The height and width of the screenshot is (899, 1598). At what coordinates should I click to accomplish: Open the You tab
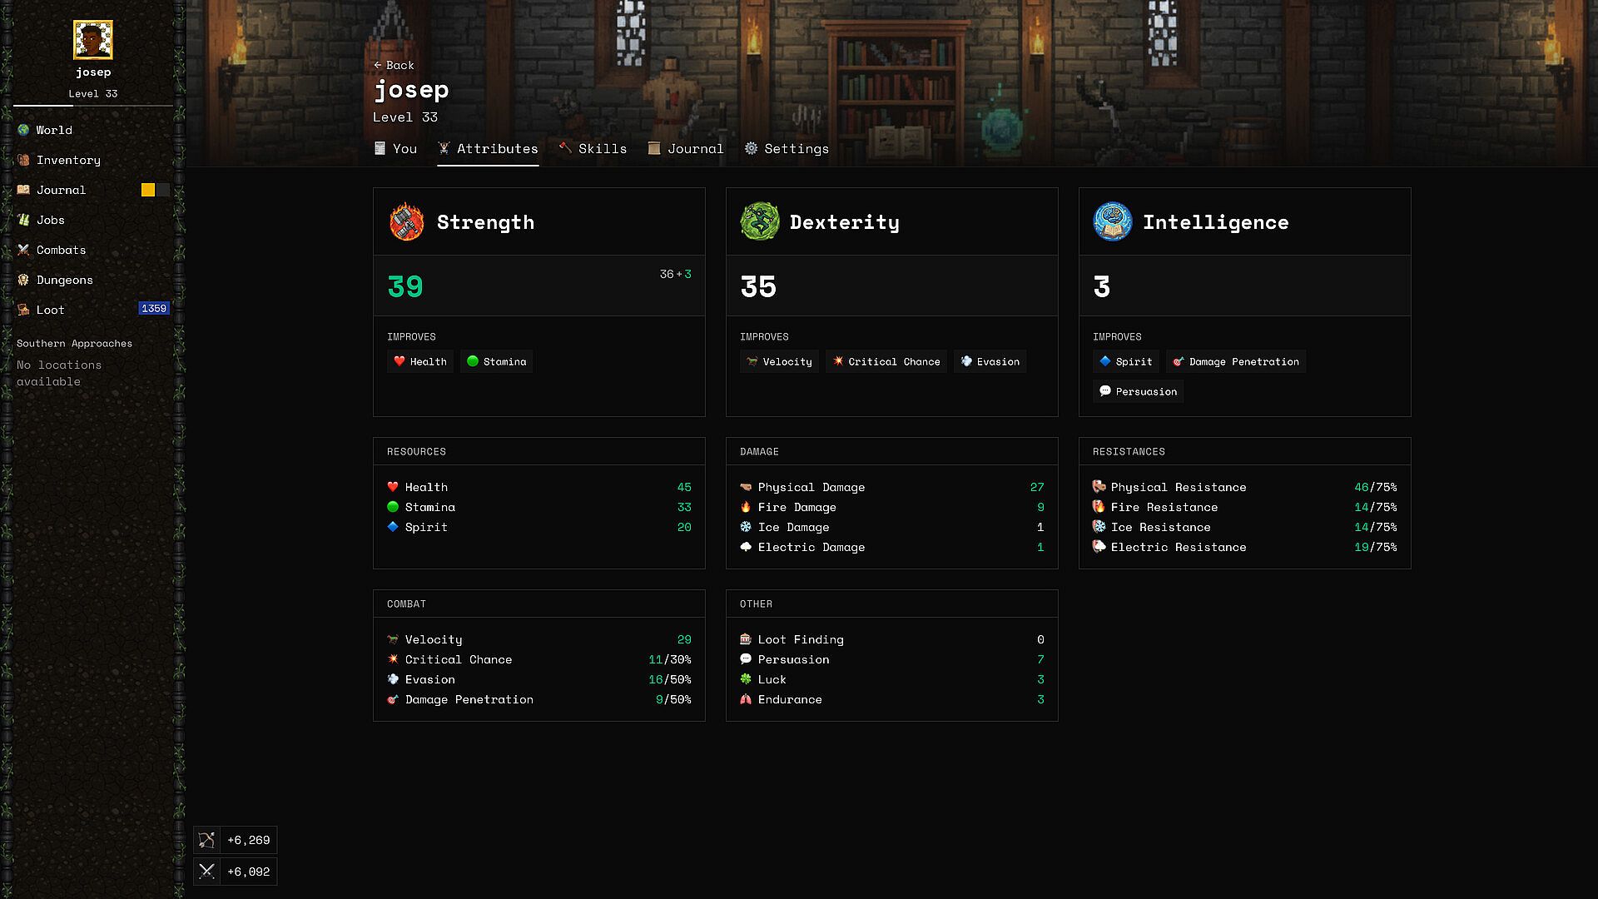point(395,148)
